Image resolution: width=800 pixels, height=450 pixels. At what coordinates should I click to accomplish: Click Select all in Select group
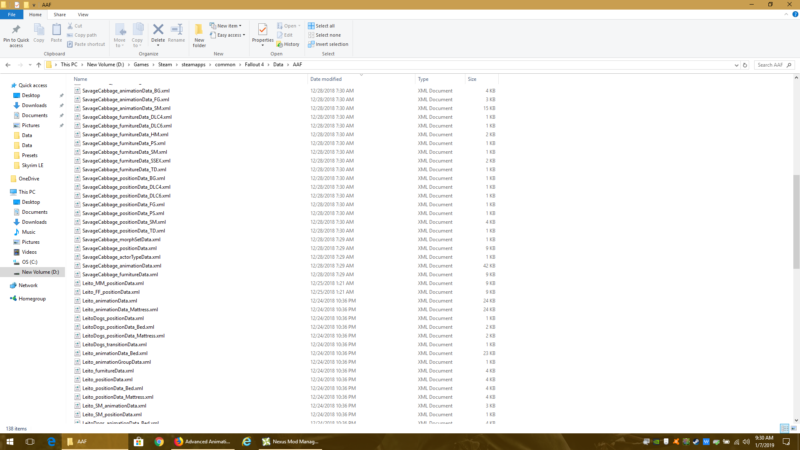[321, 26]
